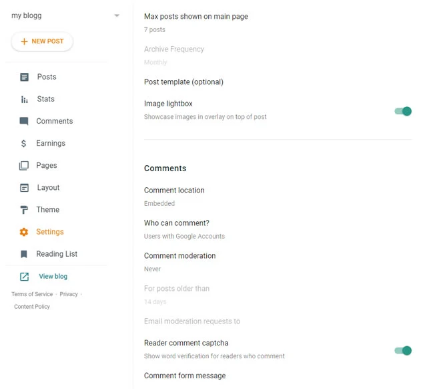Click the Reading List bookmark icon
The width and height of the screenshot is (427, 389).
tap(24, 254)
